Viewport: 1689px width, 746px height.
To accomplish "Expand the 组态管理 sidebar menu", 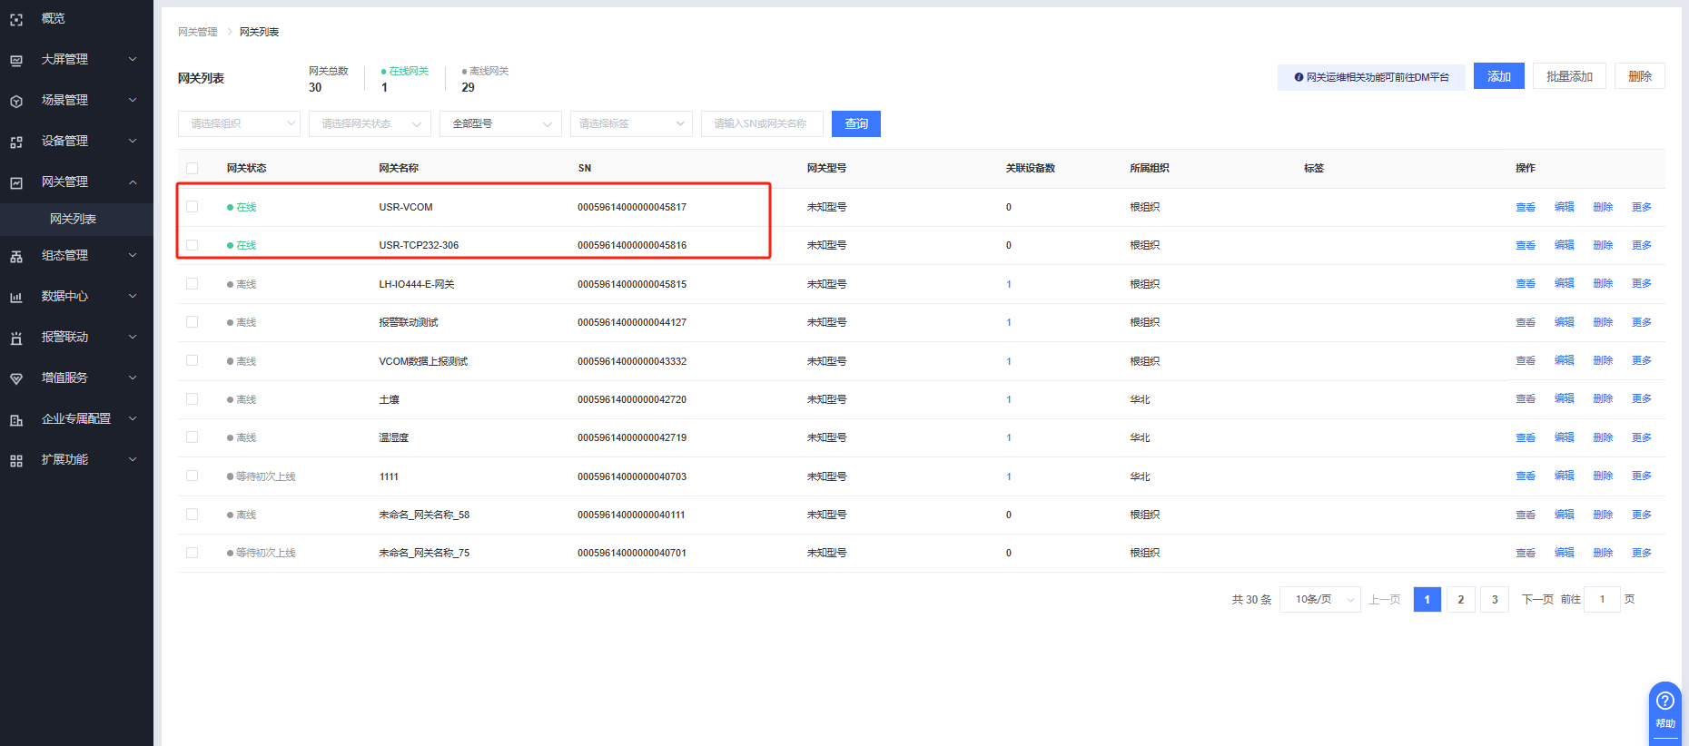I will (76, 256).
